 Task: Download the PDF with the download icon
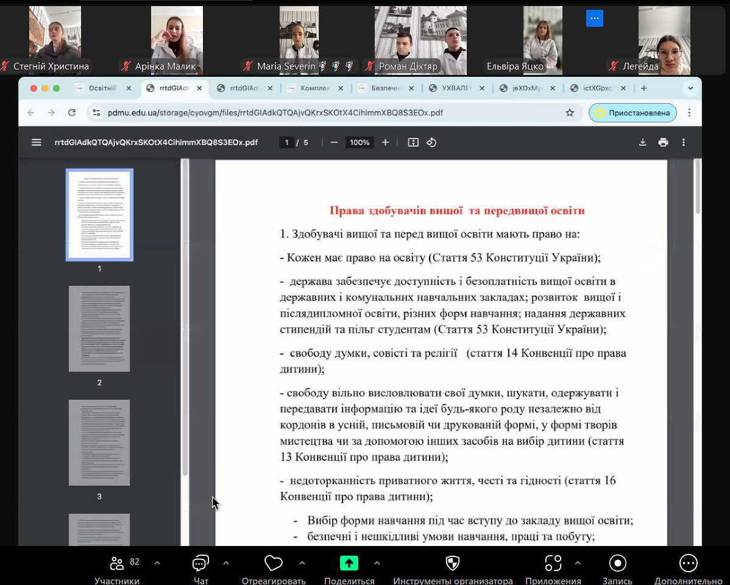[x=642, y=143]
